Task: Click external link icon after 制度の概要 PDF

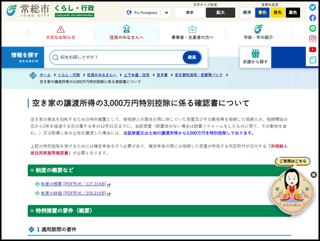Action: [x=109, y=185]
